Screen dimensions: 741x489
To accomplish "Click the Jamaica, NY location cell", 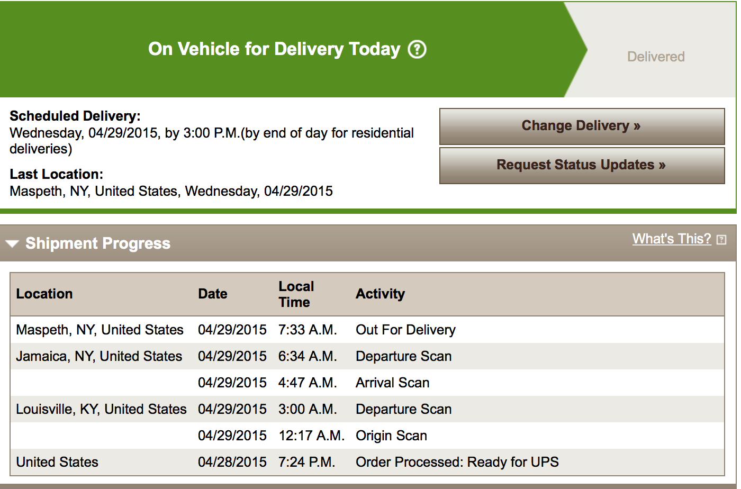I will (x=99, y=356).
